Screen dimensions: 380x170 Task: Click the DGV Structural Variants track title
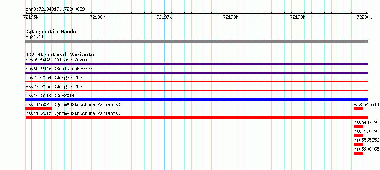[60, 55]
